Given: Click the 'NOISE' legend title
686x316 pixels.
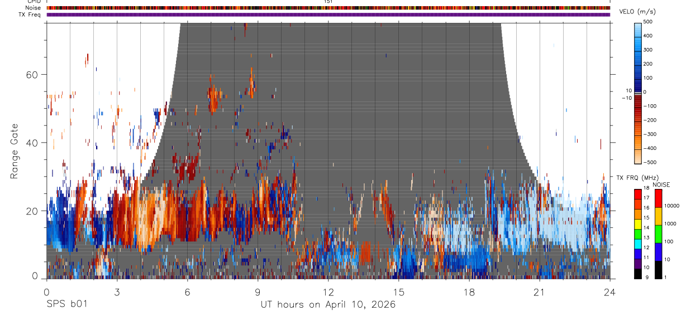Looking at the screenshot, I should pyautogui.click(x=661, y=184).
